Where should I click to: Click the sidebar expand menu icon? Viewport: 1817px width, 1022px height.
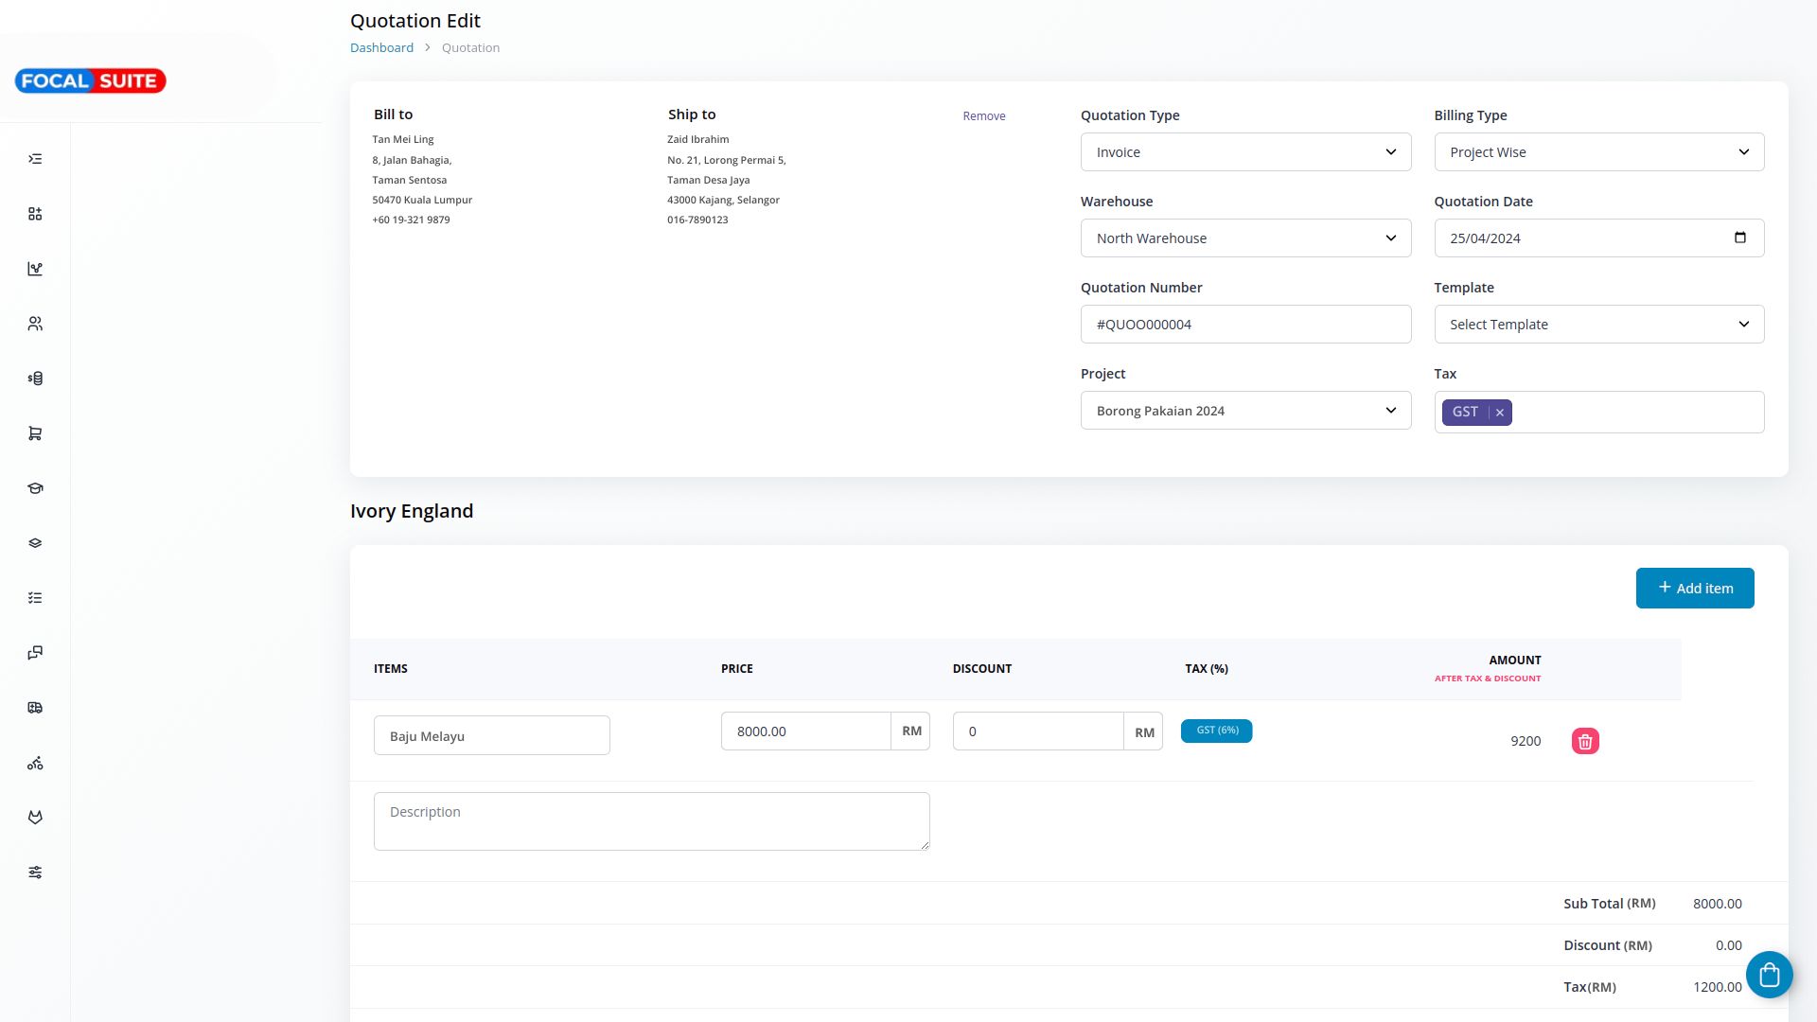click(x=35, y=159)
